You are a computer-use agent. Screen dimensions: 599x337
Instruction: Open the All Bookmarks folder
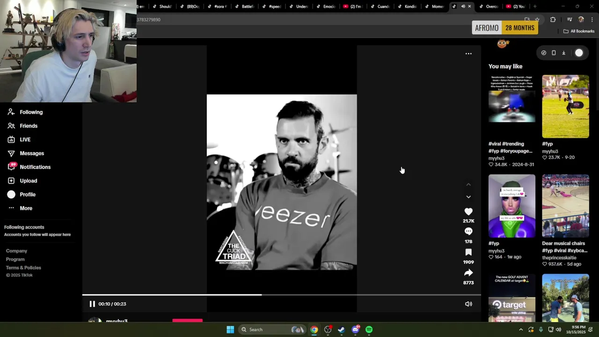[579, 31]
